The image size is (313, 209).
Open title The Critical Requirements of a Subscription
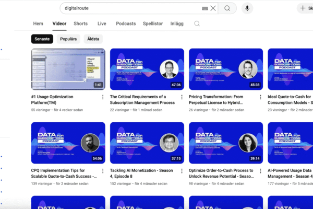click(x=142, y=100)
